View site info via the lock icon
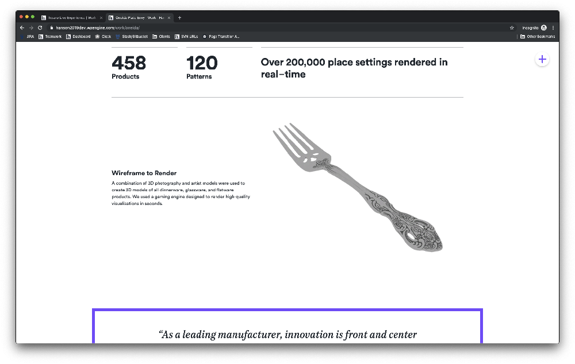Image resolution: width=575 pixels, height=364 pixels. pyautogui.click(x=52, y=28)
